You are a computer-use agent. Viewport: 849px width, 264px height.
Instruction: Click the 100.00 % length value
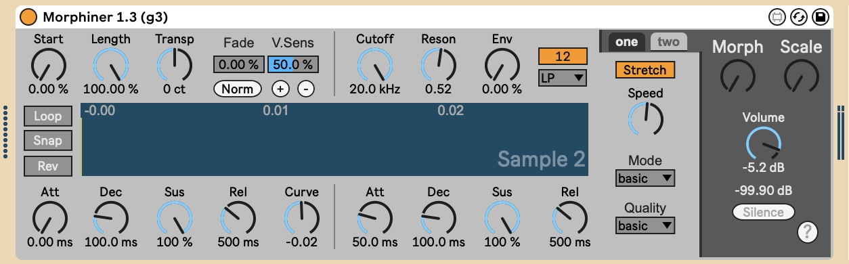point(110,89)
